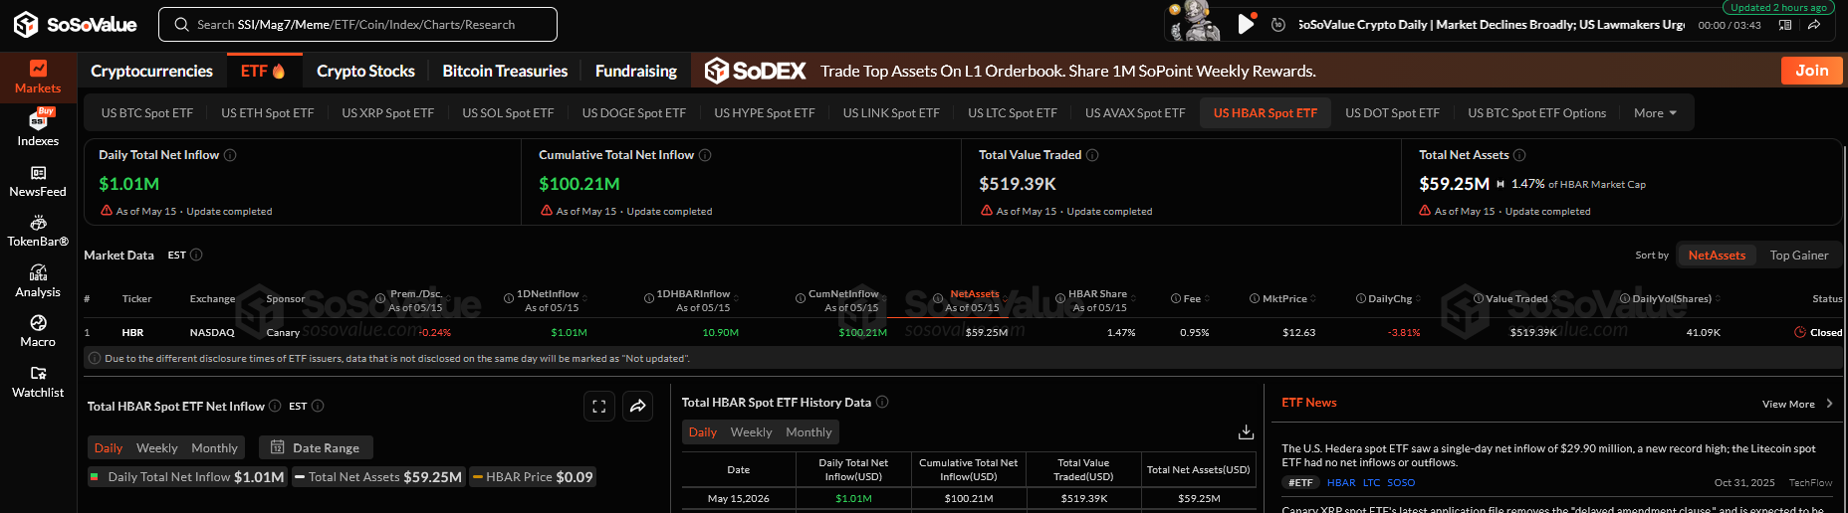Open the Indexes sidebar section
1848x513 pixels.
point(38,128)
